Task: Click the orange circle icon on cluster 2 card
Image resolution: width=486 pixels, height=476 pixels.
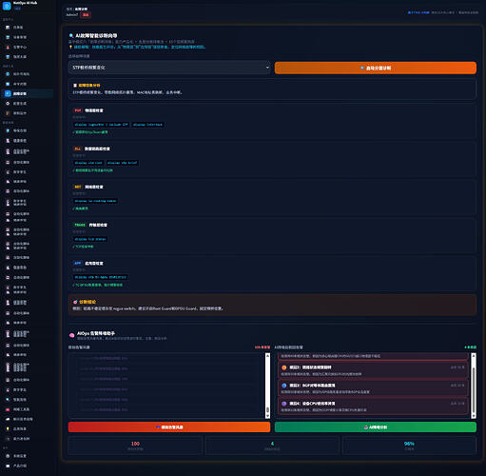Action: [x=284, y=367]
